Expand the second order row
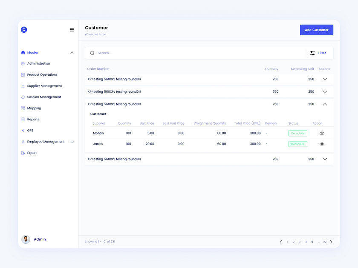Screen dimensions: 358x268 (x=325, y=92)
